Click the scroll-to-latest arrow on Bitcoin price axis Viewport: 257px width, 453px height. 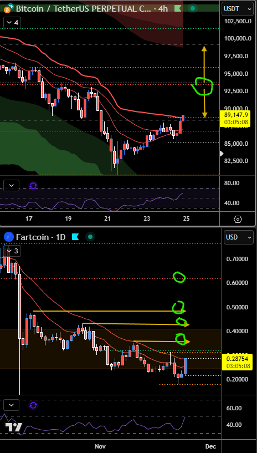[222, 154]
